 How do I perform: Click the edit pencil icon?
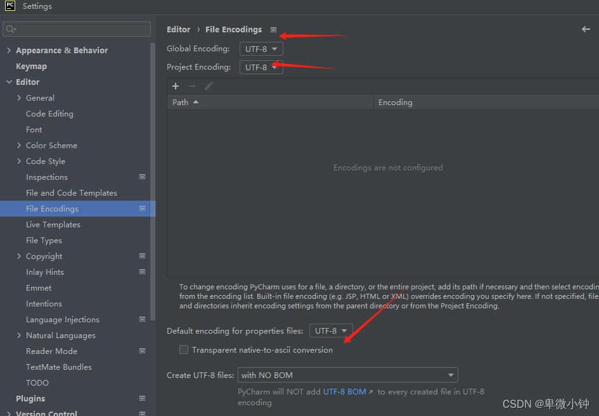[209, 86]
